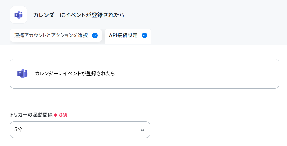Click the Teams logo inside the trigger card
This screenshot has width=287, height=146.
coord(22,74)
